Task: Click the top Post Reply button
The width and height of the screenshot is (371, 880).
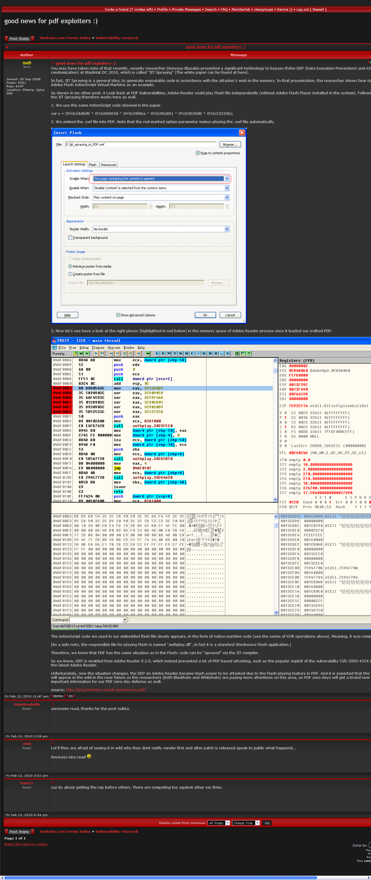Action: 19,38
